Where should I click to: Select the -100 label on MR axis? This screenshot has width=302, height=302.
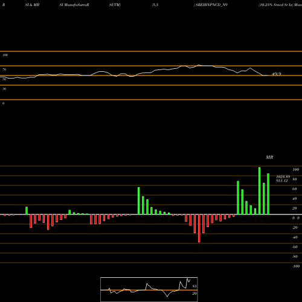[x=295, y=266]
